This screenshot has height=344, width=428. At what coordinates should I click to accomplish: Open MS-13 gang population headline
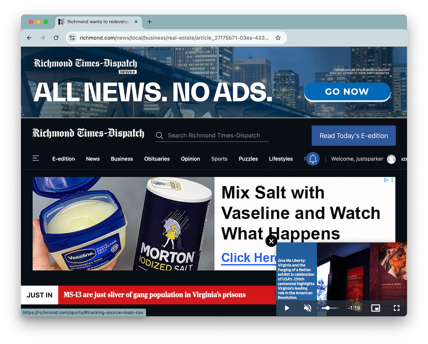point(155,295)
